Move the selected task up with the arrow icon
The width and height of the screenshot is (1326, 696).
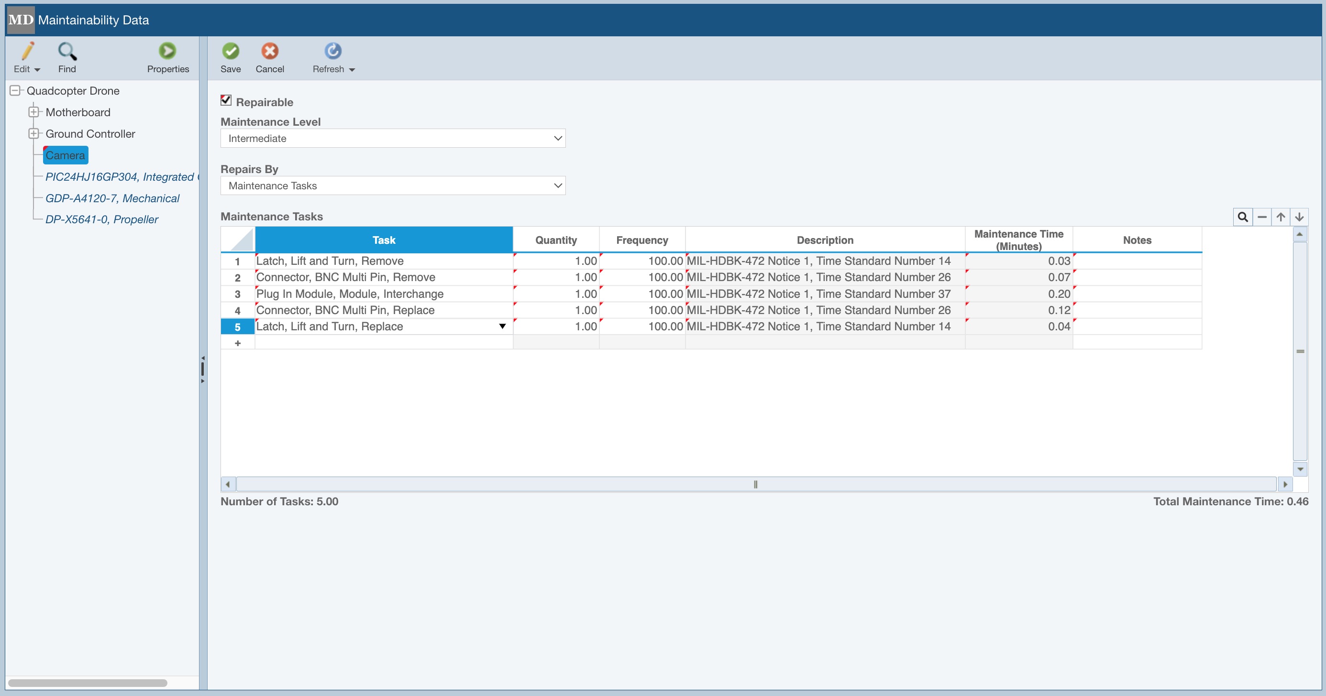[x=1281, y=217]
